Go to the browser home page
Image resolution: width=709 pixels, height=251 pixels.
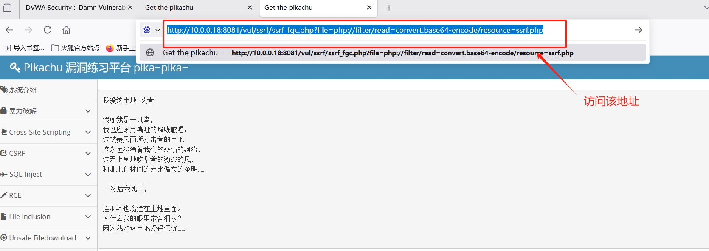click(66, 30)
